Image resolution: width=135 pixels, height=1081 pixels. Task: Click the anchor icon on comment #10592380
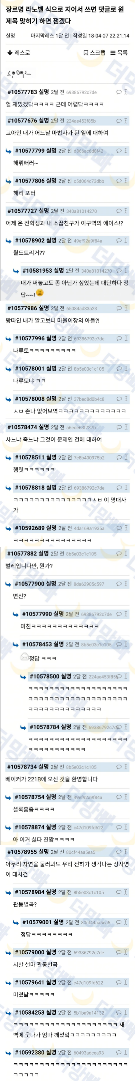(126, 1052)
